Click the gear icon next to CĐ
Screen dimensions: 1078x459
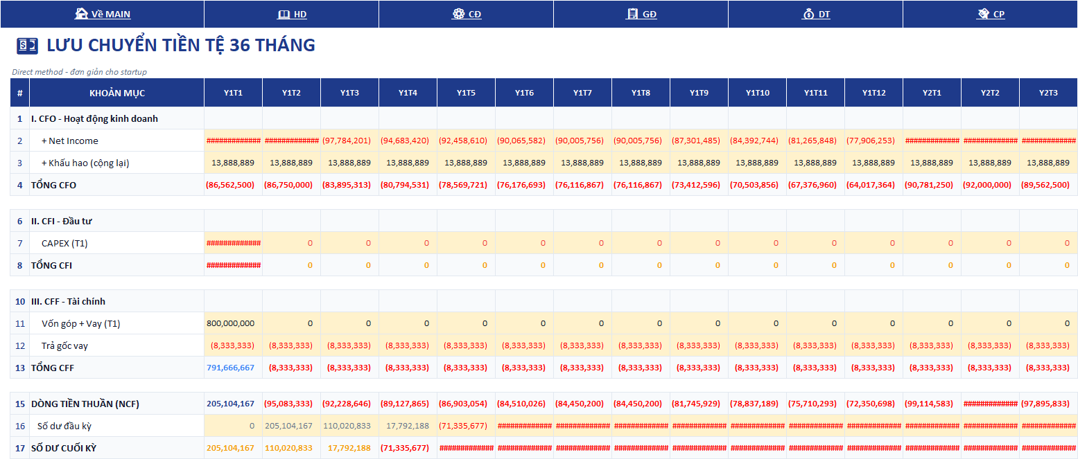click(x=458, y=14)
